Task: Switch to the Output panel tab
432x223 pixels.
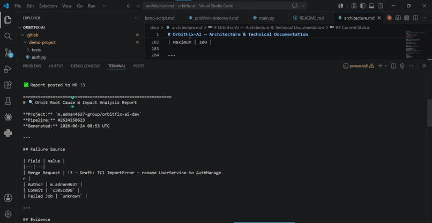Action: [x=56, y=66]
